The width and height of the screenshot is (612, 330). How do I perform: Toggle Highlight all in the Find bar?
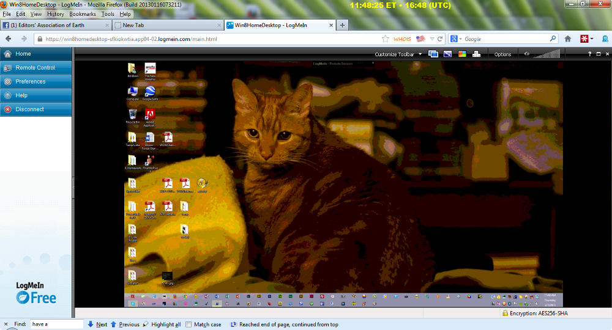[162, 324]
